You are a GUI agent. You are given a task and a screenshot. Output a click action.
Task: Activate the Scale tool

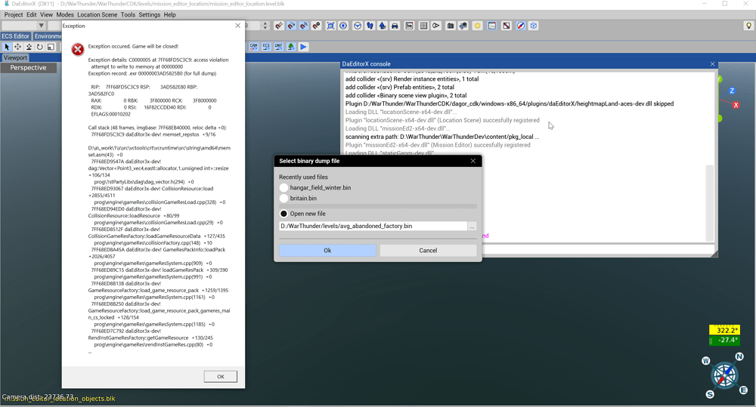[x=51, y=47]
